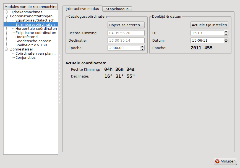Collapse the Zonnestelsel tree node

tap(6, 49)
